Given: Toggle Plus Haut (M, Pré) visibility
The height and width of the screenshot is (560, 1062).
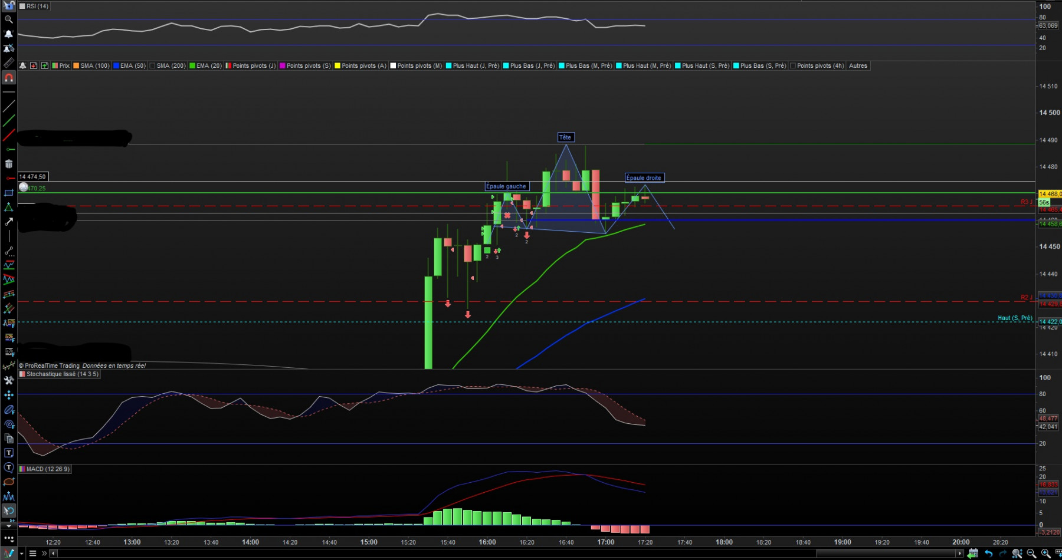Looking at the screenshot, I should tap(619, 65).
